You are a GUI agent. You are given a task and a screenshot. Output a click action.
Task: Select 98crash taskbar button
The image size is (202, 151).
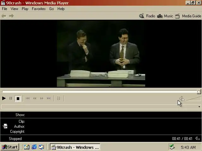pos(75,147)
